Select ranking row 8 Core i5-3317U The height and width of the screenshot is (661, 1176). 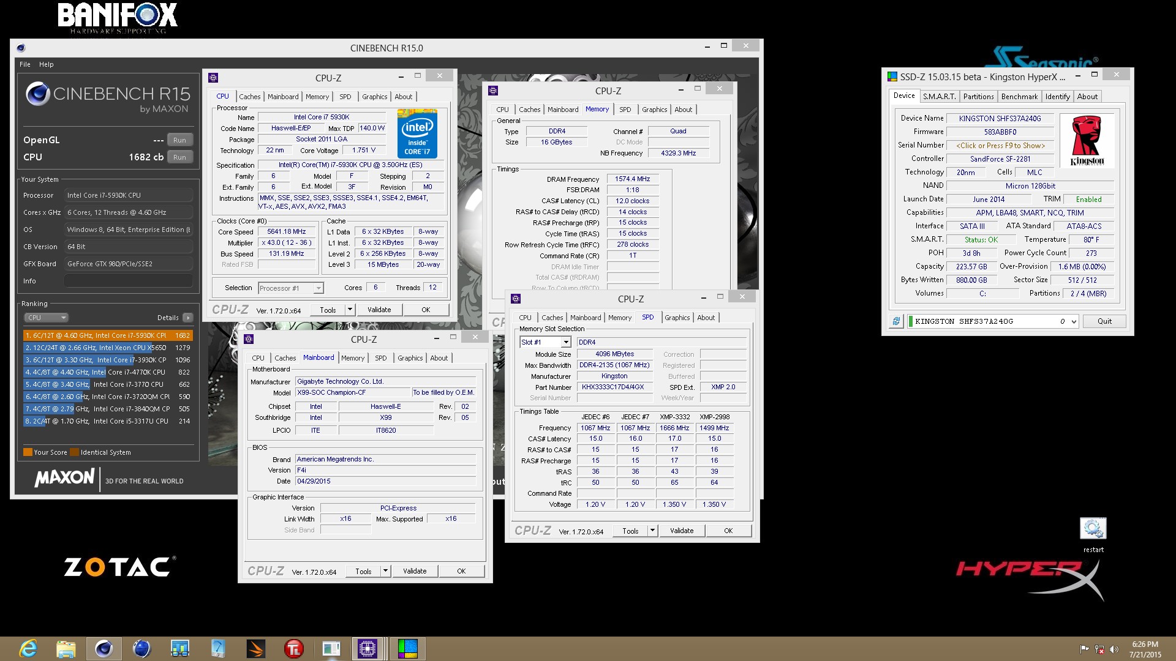[108, 421]
